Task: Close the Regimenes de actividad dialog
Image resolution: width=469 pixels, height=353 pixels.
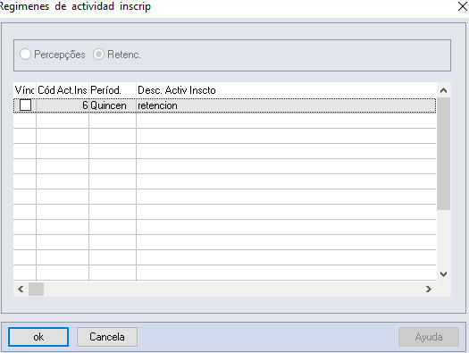Action: point(463,6)
